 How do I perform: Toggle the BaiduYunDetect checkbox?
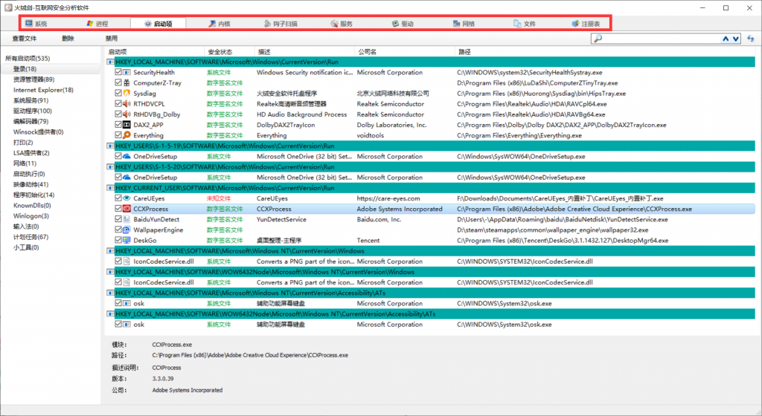tap(118, 220)
